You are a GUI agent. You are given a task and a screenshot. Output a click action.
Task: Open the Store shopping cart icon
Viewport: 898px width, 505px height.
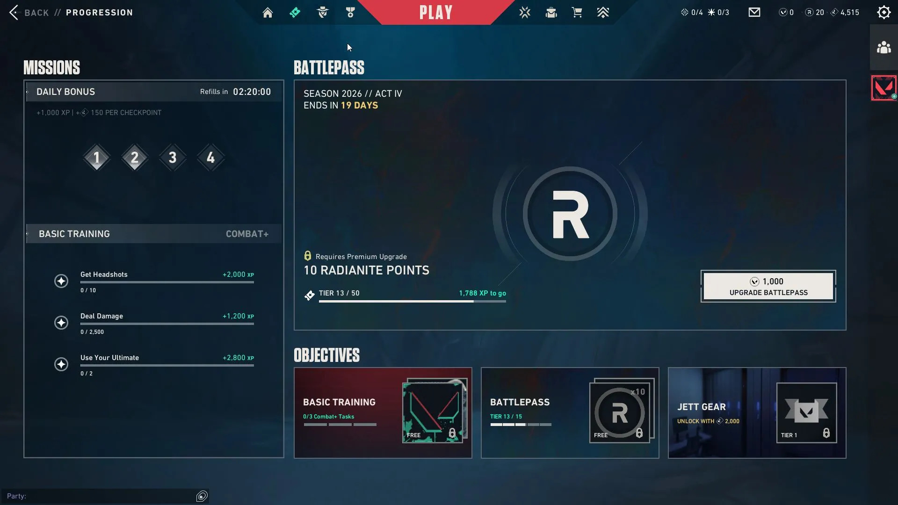pos(577,13)
